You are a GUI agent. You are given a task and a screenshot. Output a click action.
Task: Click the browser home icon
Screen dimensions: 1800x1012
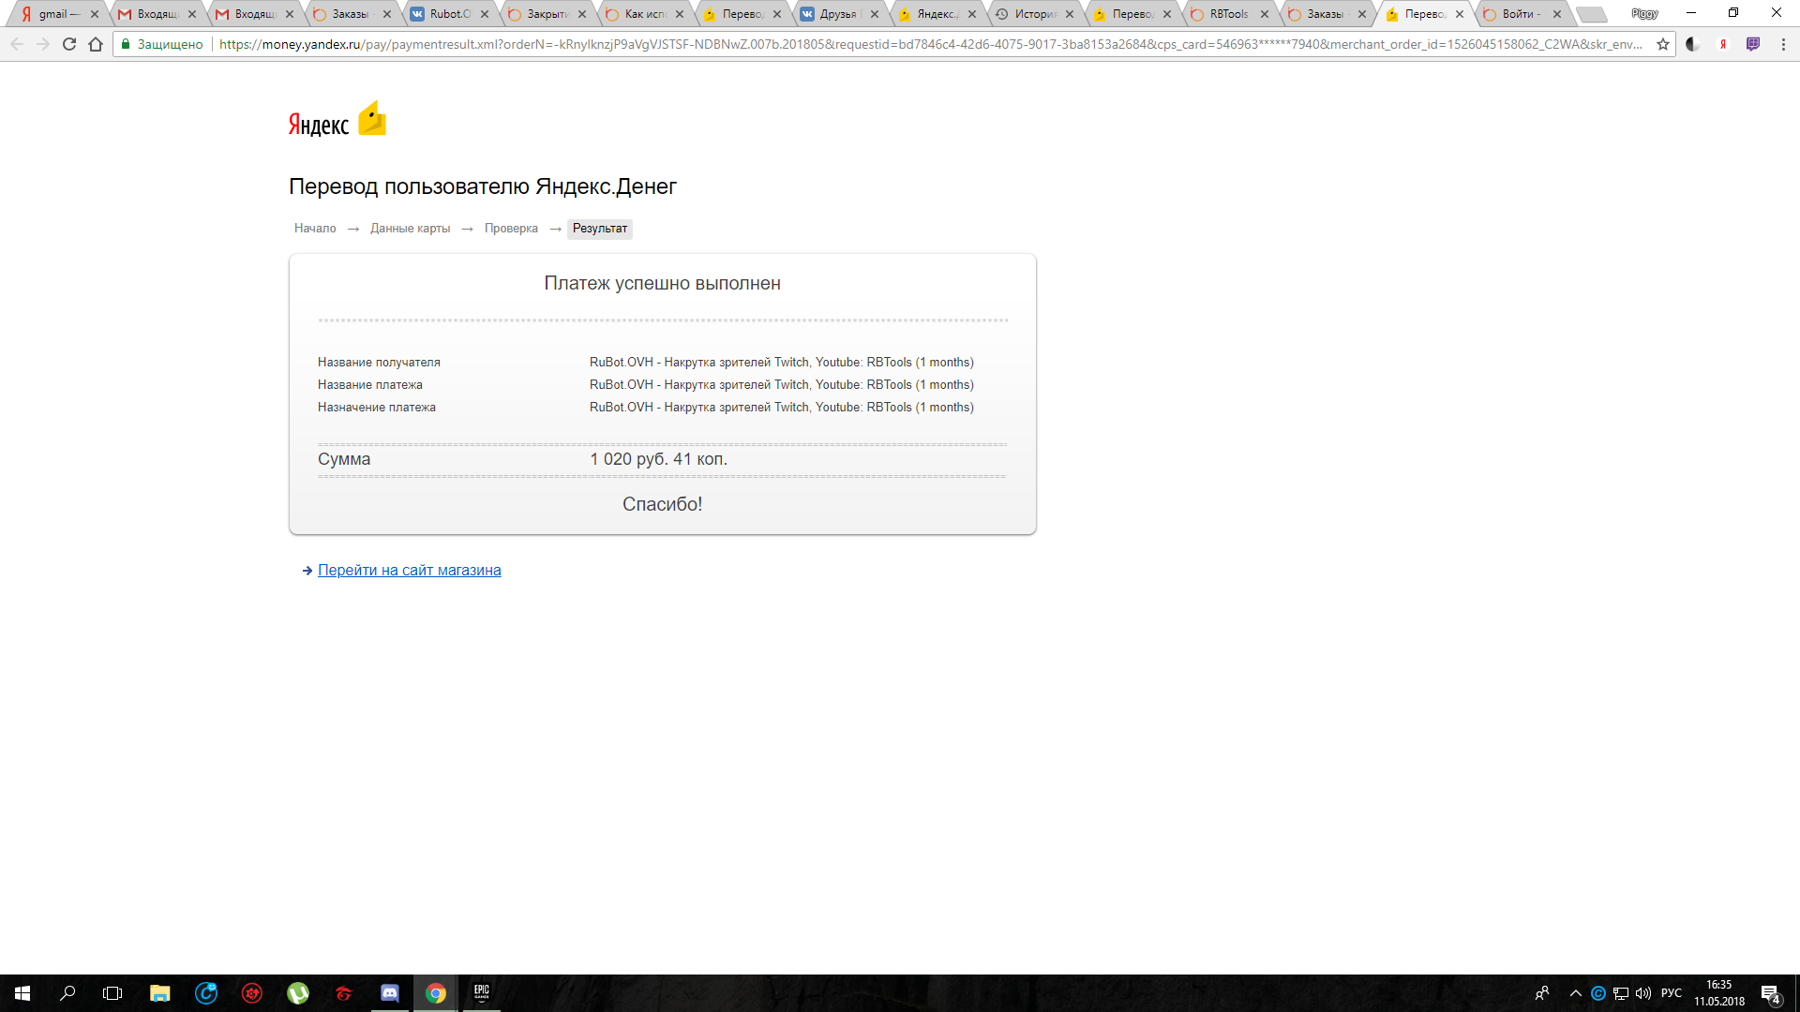click(96, 44)
